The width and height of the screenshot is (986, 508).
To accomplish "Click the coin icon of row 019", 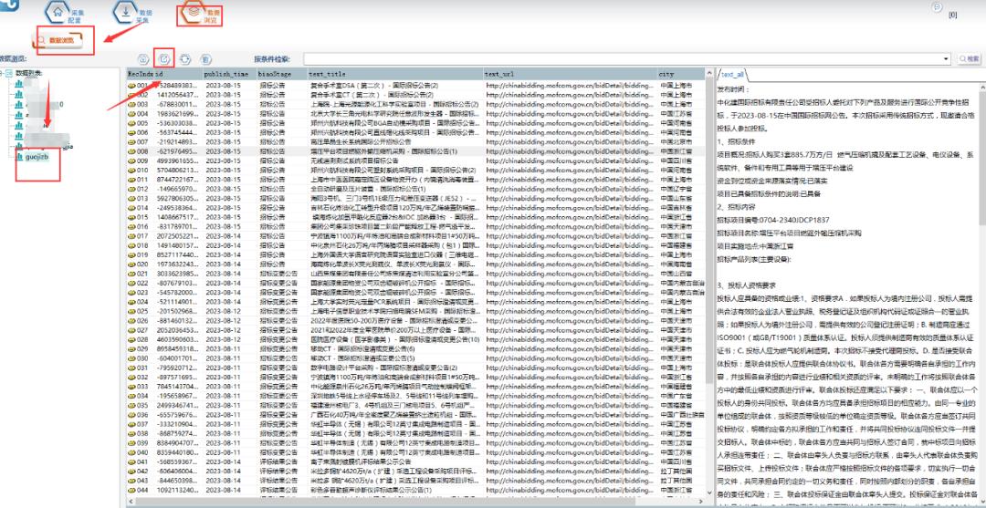I will click(131, 255).
